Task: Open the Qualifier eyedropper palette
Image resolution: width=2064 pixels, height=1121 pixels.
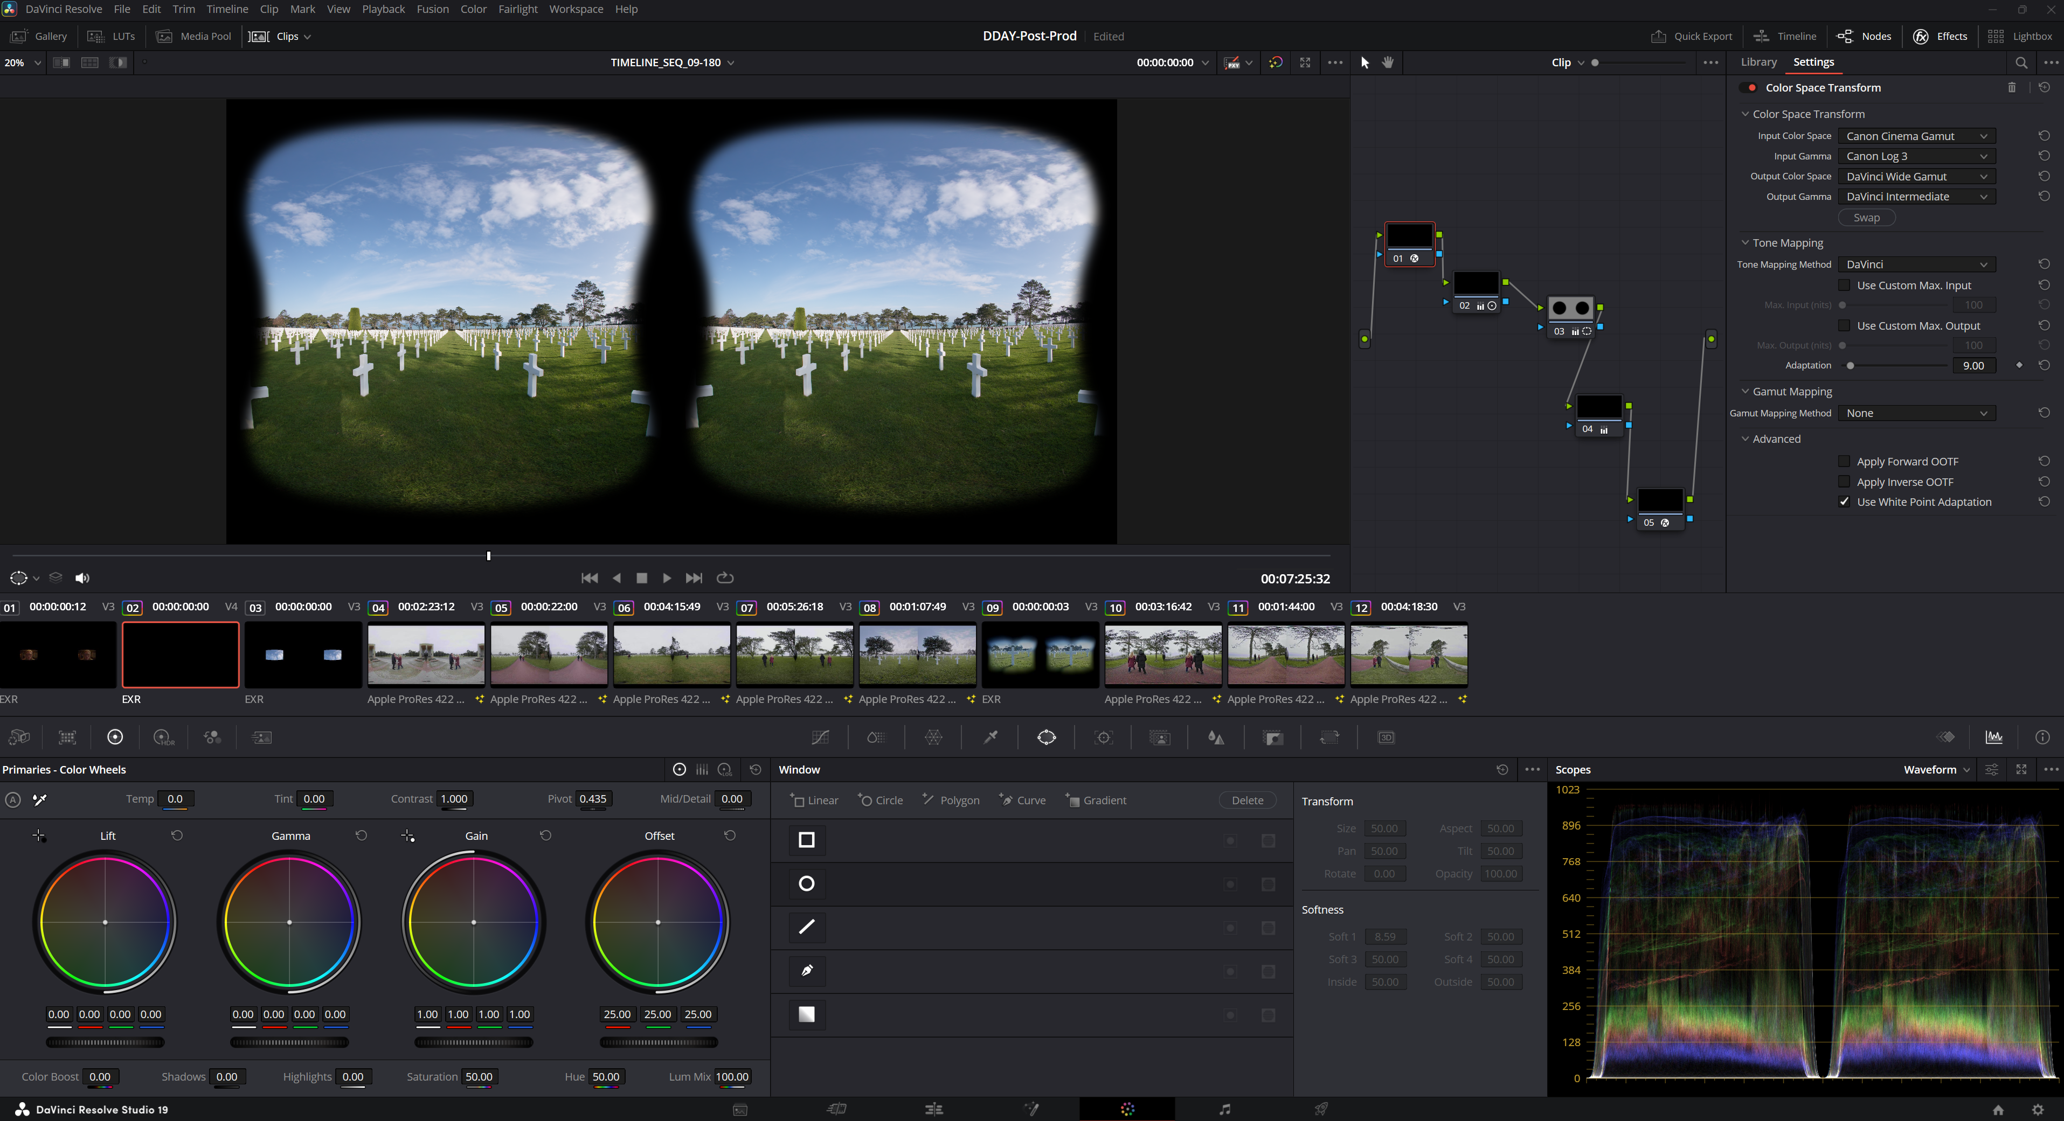Action: tap(991, 737)
